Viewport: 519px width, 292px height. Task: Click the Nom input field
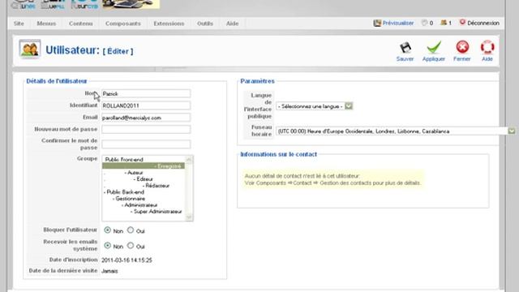(146, 94)
